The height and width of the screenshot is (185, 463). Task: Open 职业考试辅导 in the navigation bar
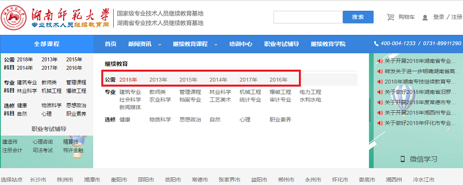tap(281, 44)
